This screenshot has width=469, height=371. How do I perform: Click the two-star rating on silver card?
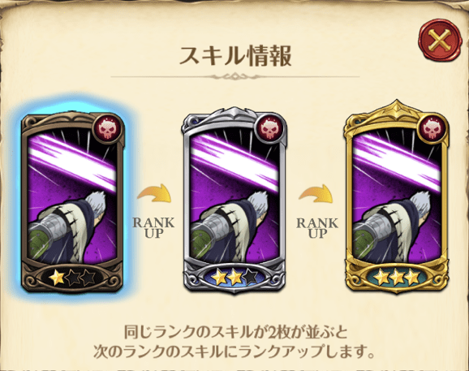234,277
